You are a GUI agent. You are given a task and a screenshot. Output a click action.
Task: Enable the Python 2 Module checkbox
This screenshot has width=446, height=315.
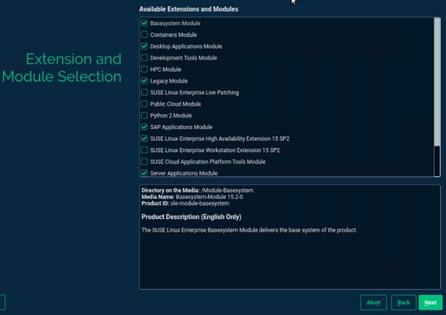[144, 115]
